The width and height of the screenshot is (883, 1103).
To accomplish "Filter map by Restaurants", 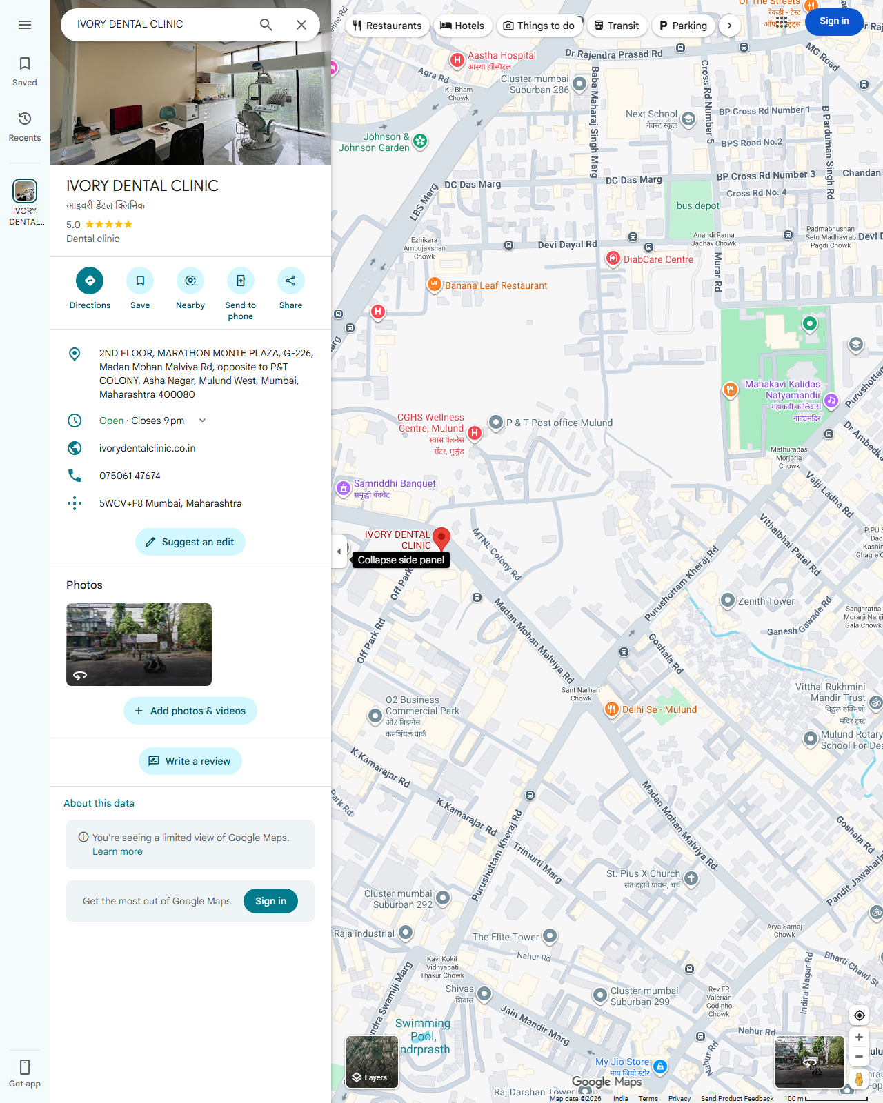I will tap(387, 26).
